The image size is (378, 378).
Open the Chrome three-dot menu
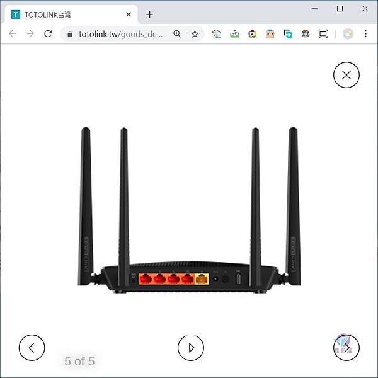(x=365, y=34)
